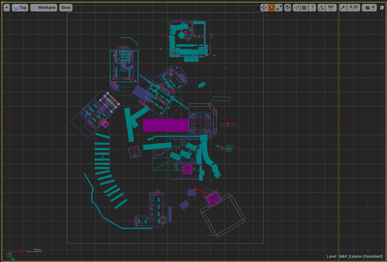Open the viewport options dropdown arrow
The image size is (387, 262).
[x=6, y=8]
